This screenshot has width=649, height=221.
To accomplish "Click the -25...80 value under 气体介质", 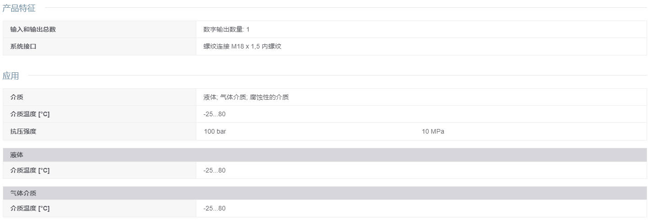I will coord(214,208).
